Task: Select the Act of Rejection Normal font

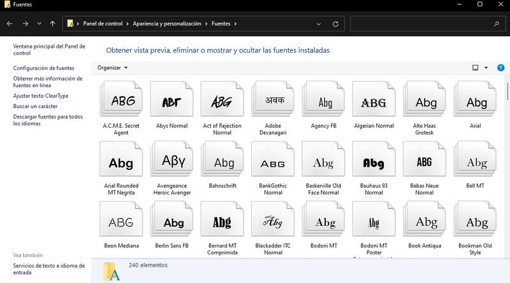Action: pyautogui.click(x=221, y=102)
